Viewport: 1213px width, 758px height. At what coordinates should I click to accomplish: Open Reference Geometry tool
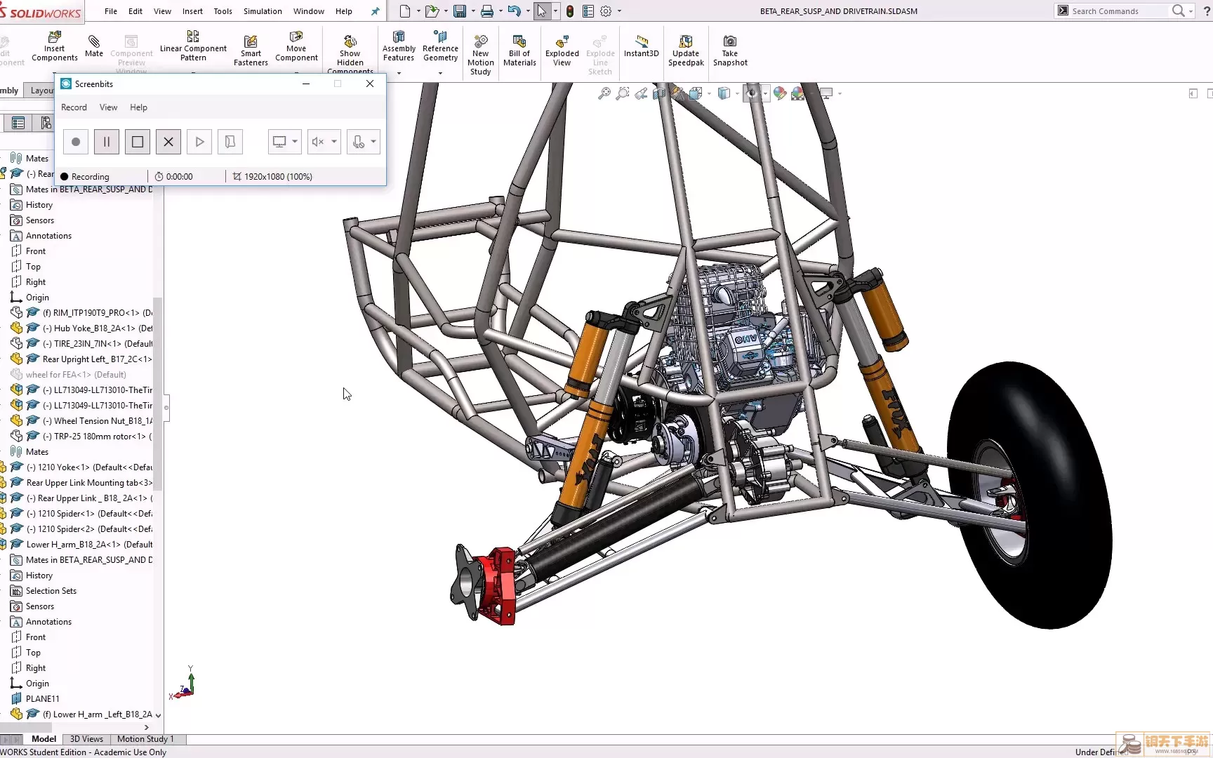coord(440,46)
